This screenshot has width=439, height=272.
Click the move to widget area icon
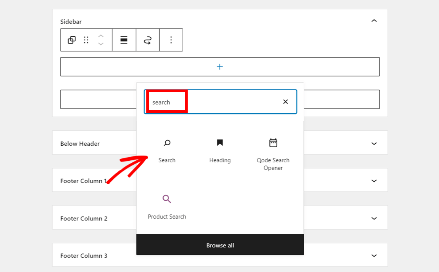pos(148,40)
